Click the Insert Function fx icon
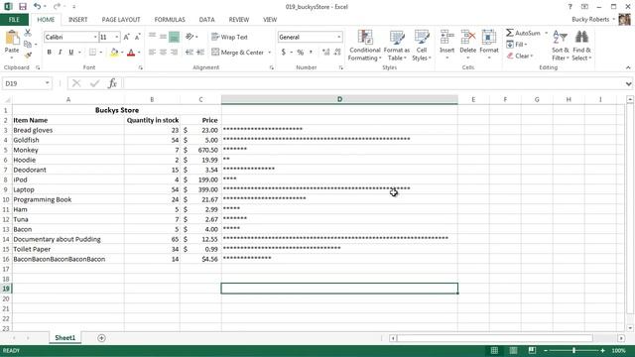 tap(112, 83)
